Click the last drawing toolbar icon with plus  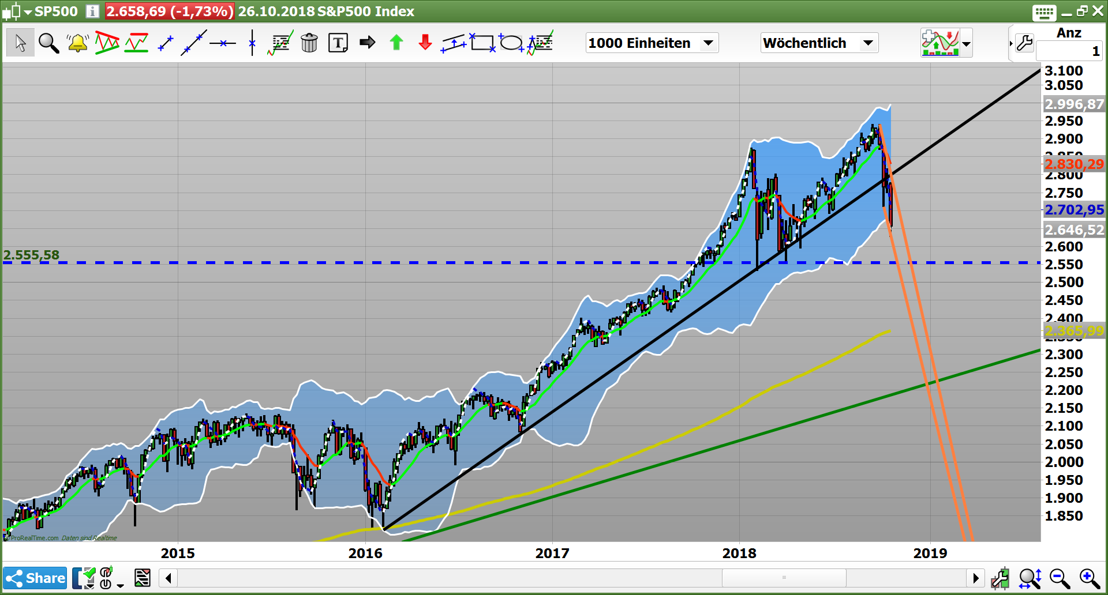[540, 43]
